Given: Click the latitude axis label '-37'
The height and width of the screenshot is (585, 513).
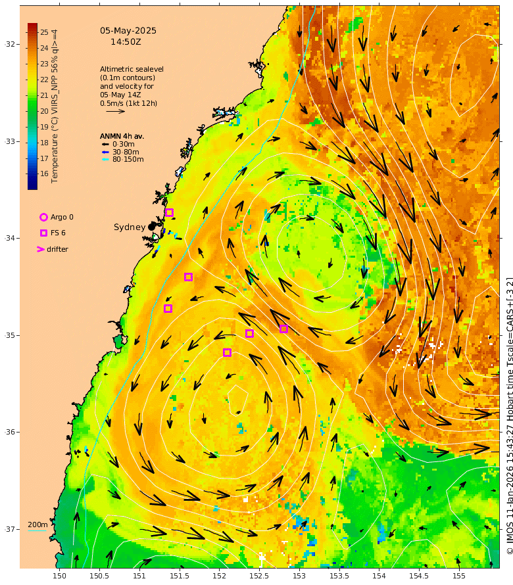Looking at the screenshot, I should point(10,529).
